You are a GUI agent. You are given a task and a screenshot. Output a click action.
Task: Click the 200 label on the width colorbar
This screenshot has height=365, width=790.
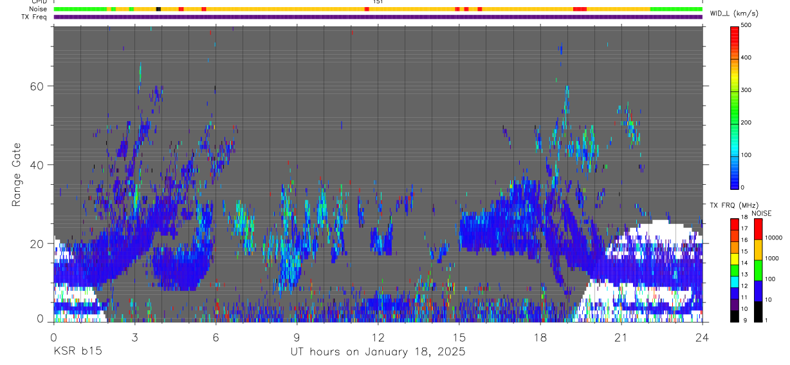point(747,122)
